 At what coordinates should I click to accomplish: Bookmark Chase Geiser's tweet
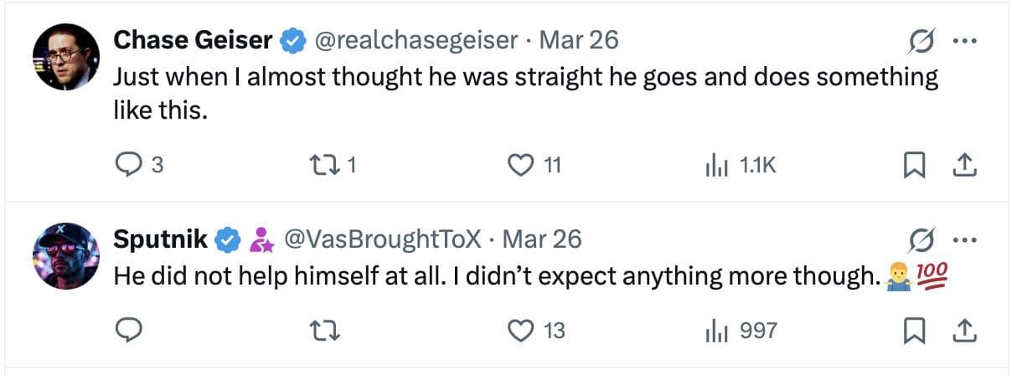coord(914,166)
